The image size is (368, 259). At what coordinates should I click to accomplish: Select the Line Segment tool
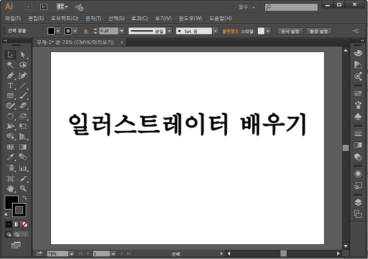[x=23, y=85]
